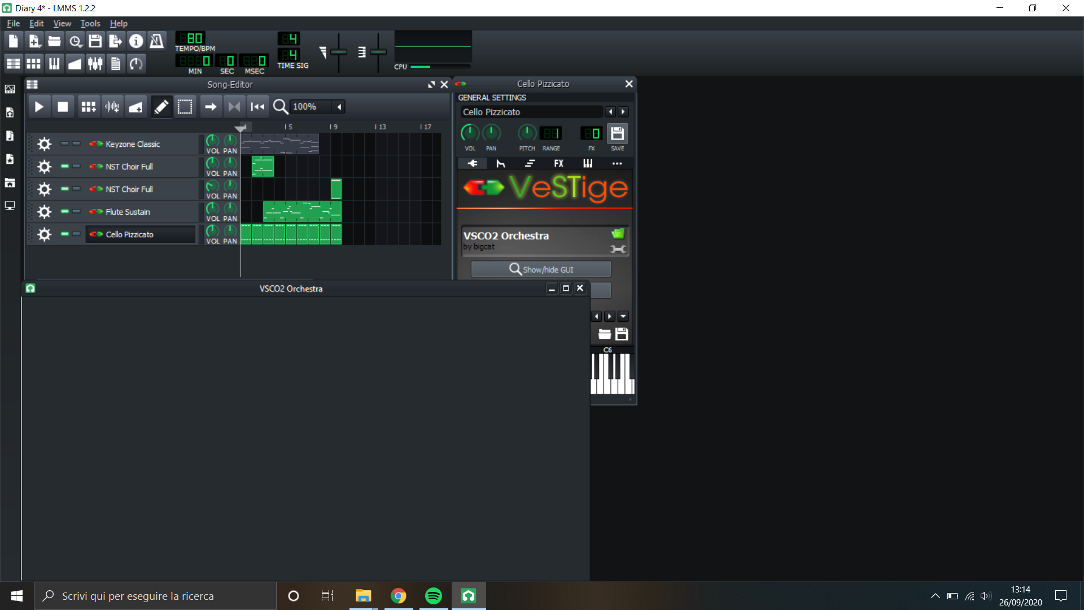Open the Edit menu

point(36,23)
